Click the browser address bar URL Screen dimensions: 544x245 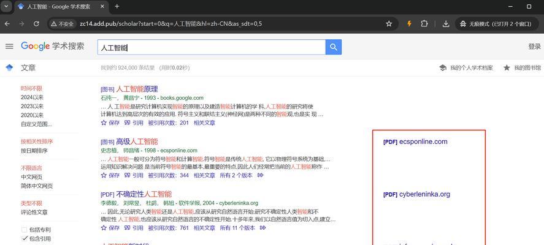(170, 24)
